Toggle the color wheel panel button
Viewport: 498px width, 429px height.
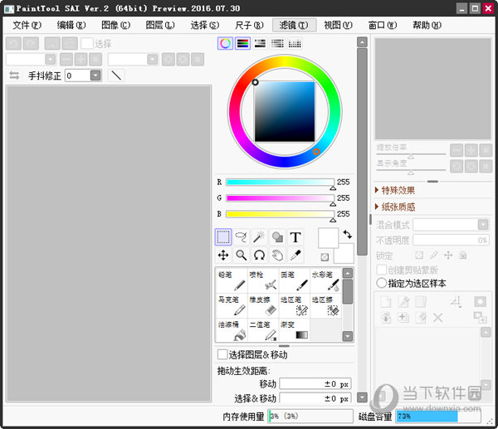[x=225, y=43]
